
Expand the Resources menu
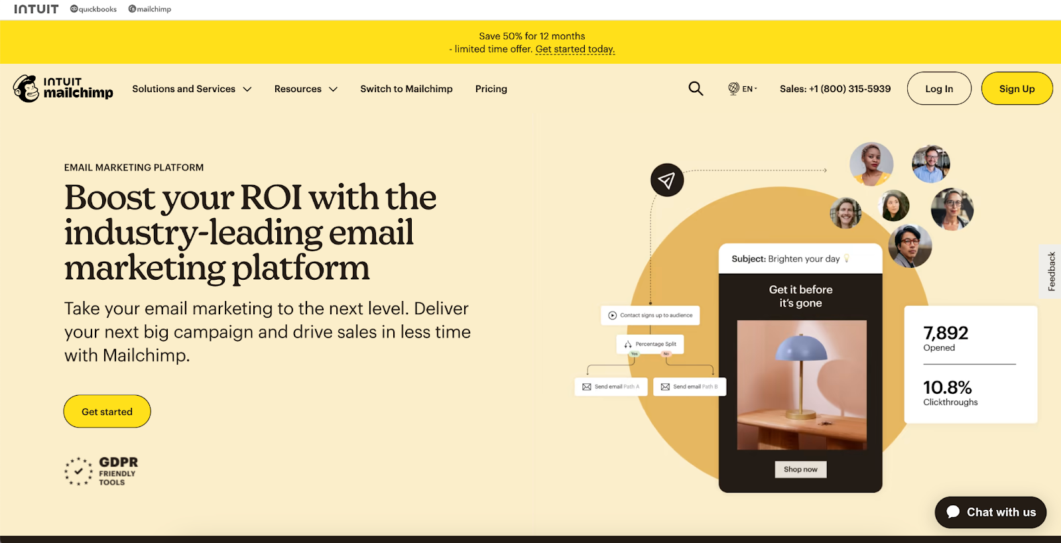306,89
